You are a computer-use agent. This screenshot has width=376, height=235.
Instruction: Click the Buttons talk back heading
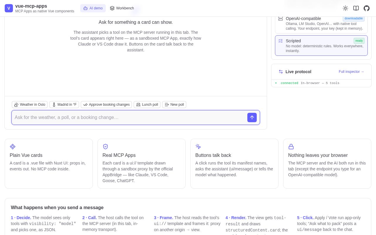pos(213,155)
